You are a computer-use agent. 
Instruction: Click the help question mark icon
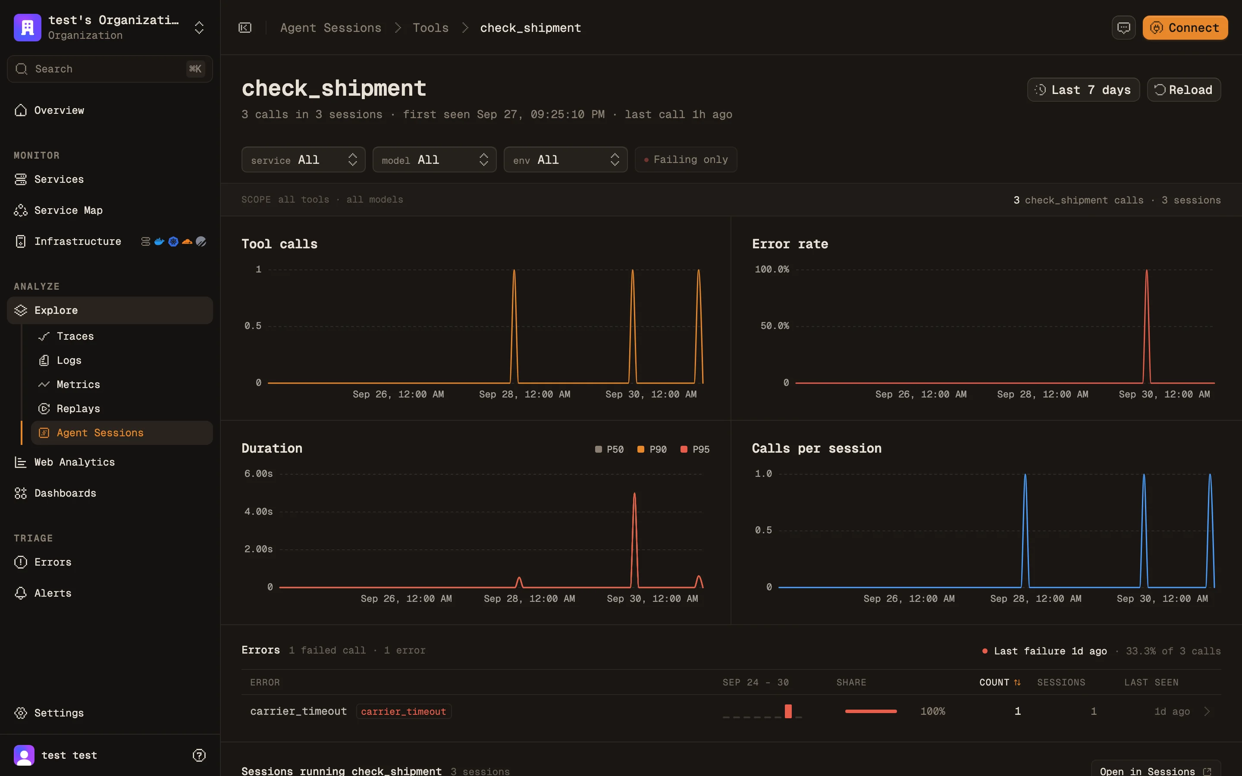(199, 755)
